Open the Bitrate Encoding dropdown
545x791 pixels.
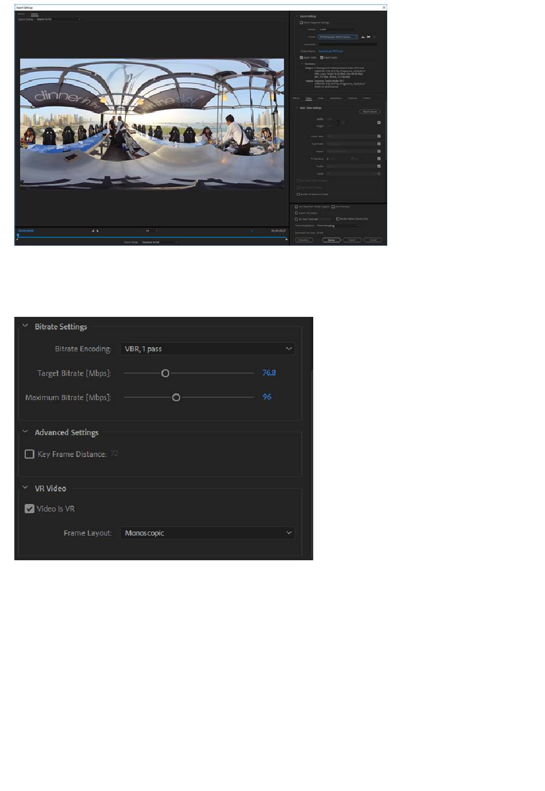208,349
